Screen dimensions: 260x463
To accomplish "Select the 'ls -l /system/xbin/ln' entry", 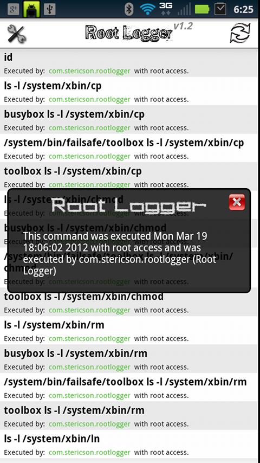I will pos(129,444).
